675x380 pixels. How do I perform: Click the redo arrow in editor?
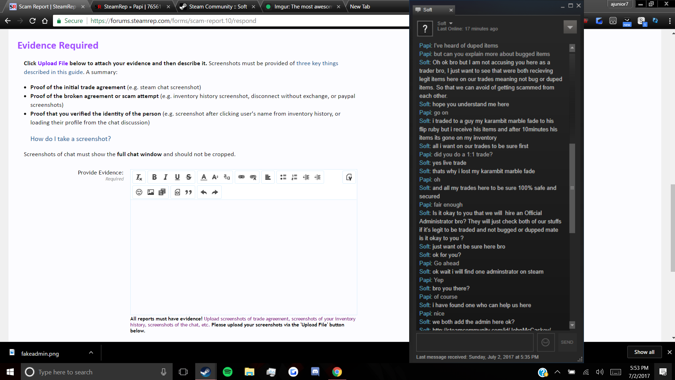[x=215, y=192]
